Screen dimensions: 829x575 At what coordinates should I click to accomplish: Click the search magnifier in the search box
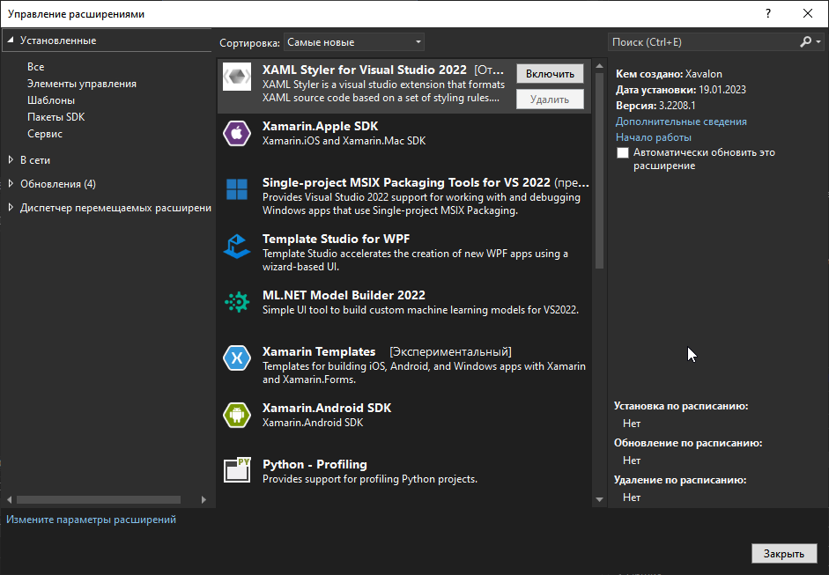pyautogui.click(x=804, y=41)
